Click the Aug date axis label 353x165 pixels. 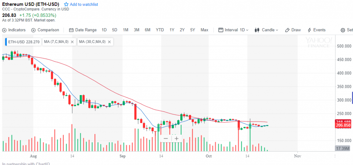click(33, 156)
